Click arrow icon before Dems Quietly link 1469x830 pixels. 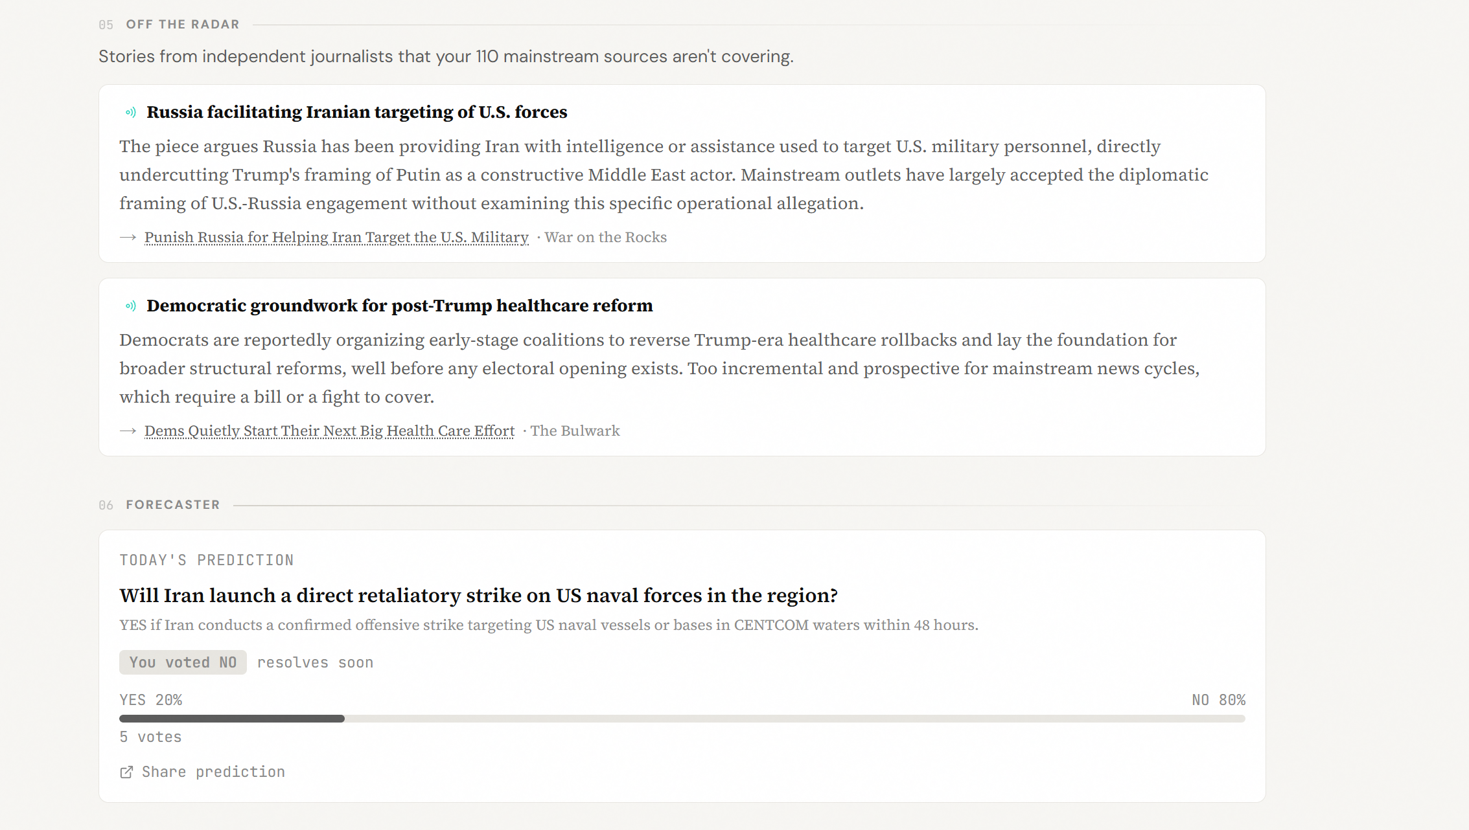point(128,431)
